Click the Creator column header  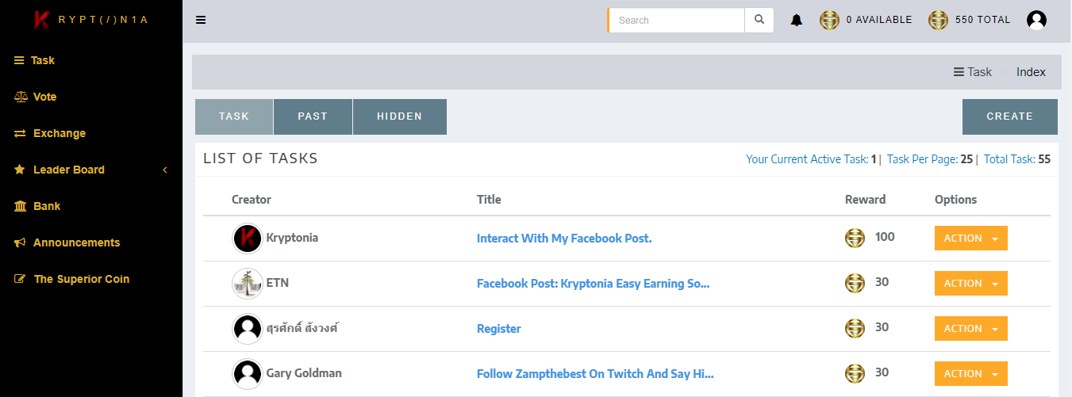point(252,200)
